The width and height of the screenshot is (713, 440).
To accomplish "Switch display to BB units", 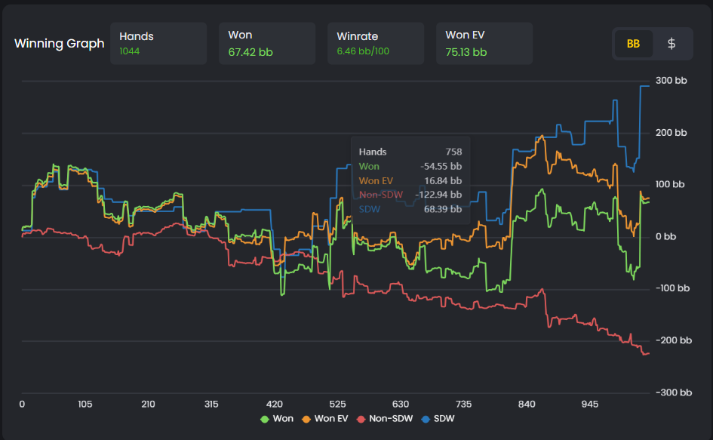I will point(632,43).
